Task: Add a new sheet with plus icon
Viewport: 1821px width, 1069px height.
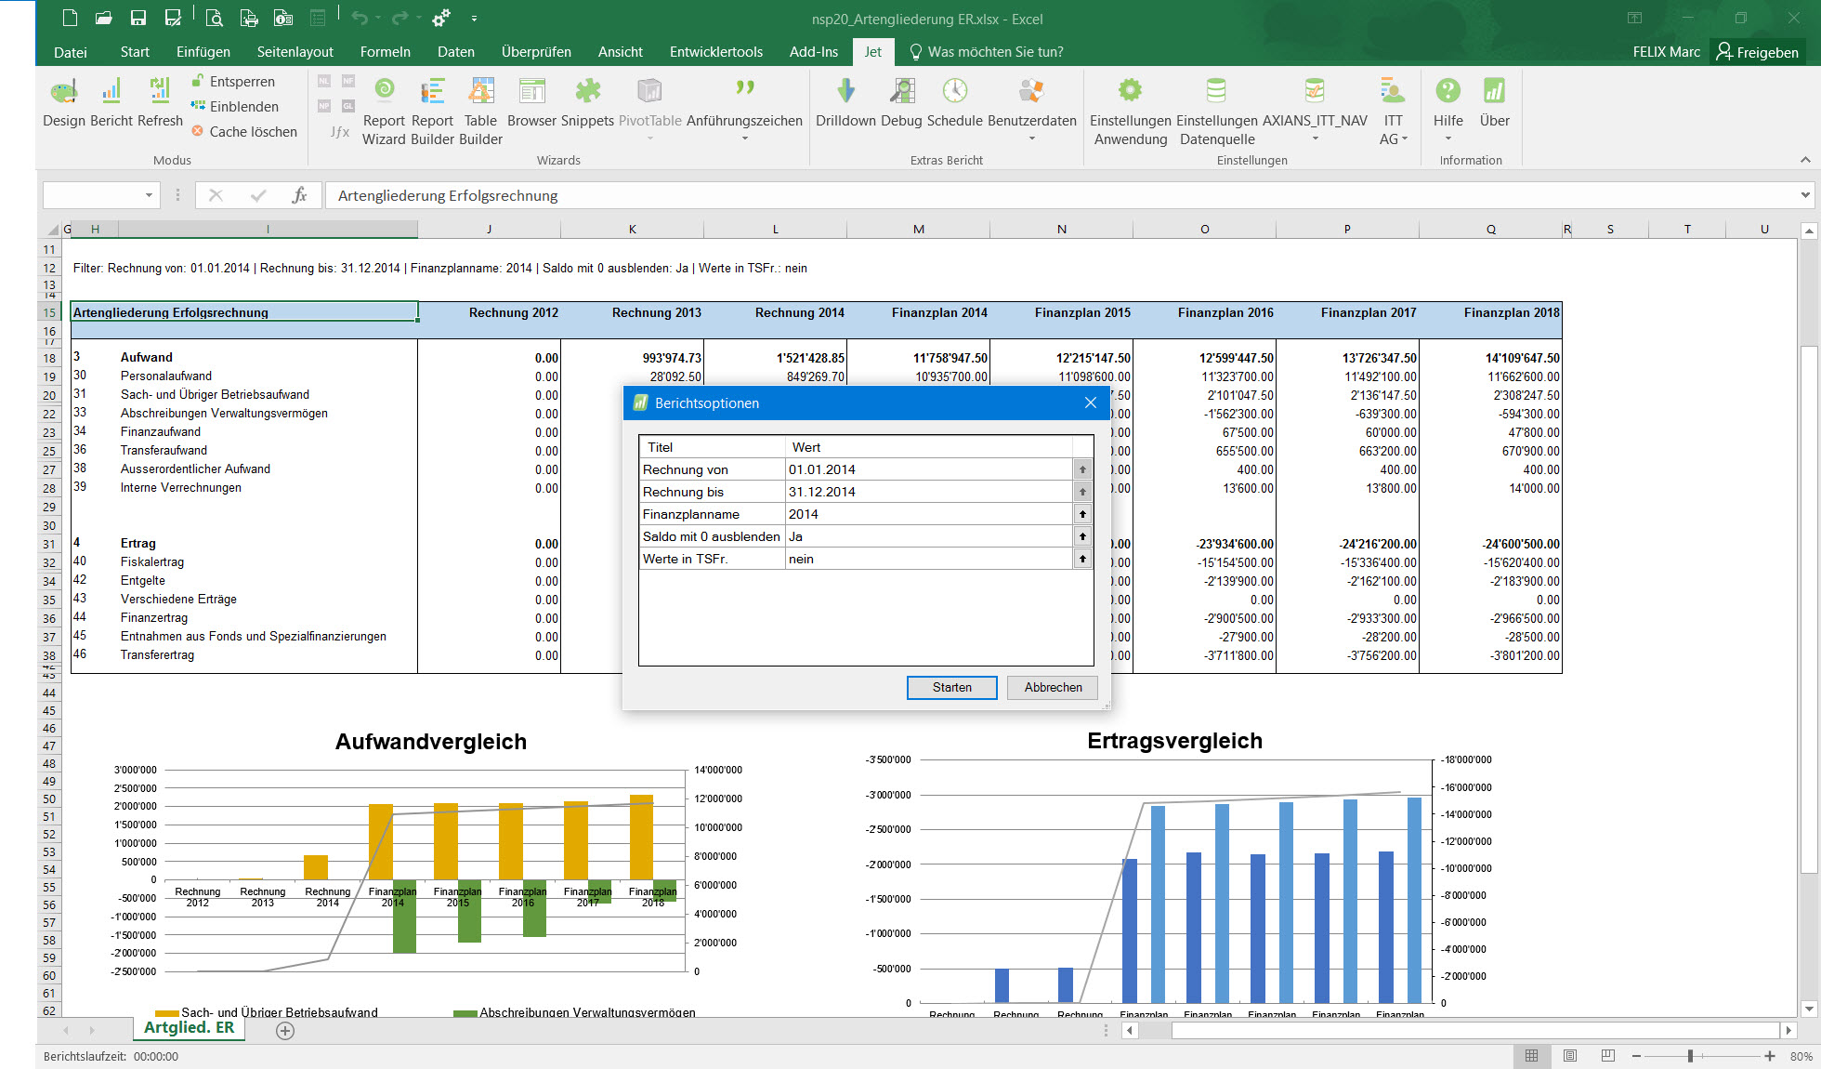Action: [x=285, y=1030]
